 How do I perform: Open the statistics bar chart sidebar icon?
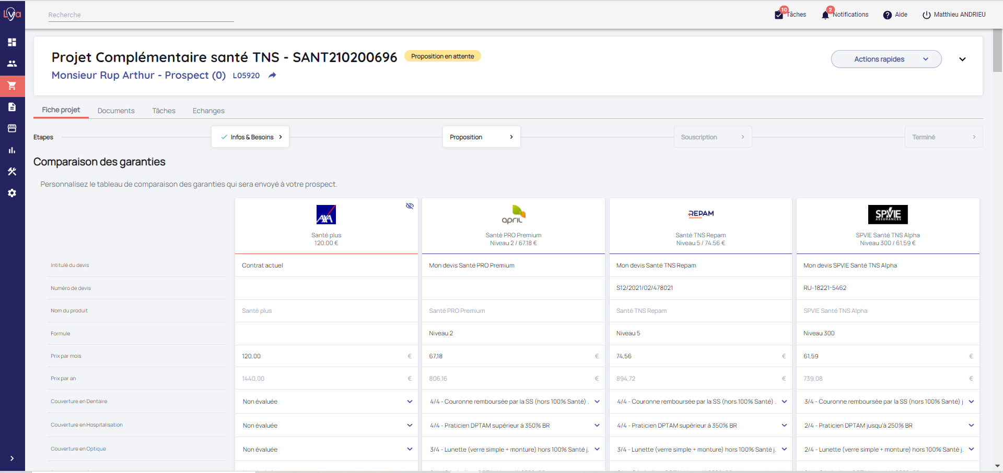[x=12, y=150]
